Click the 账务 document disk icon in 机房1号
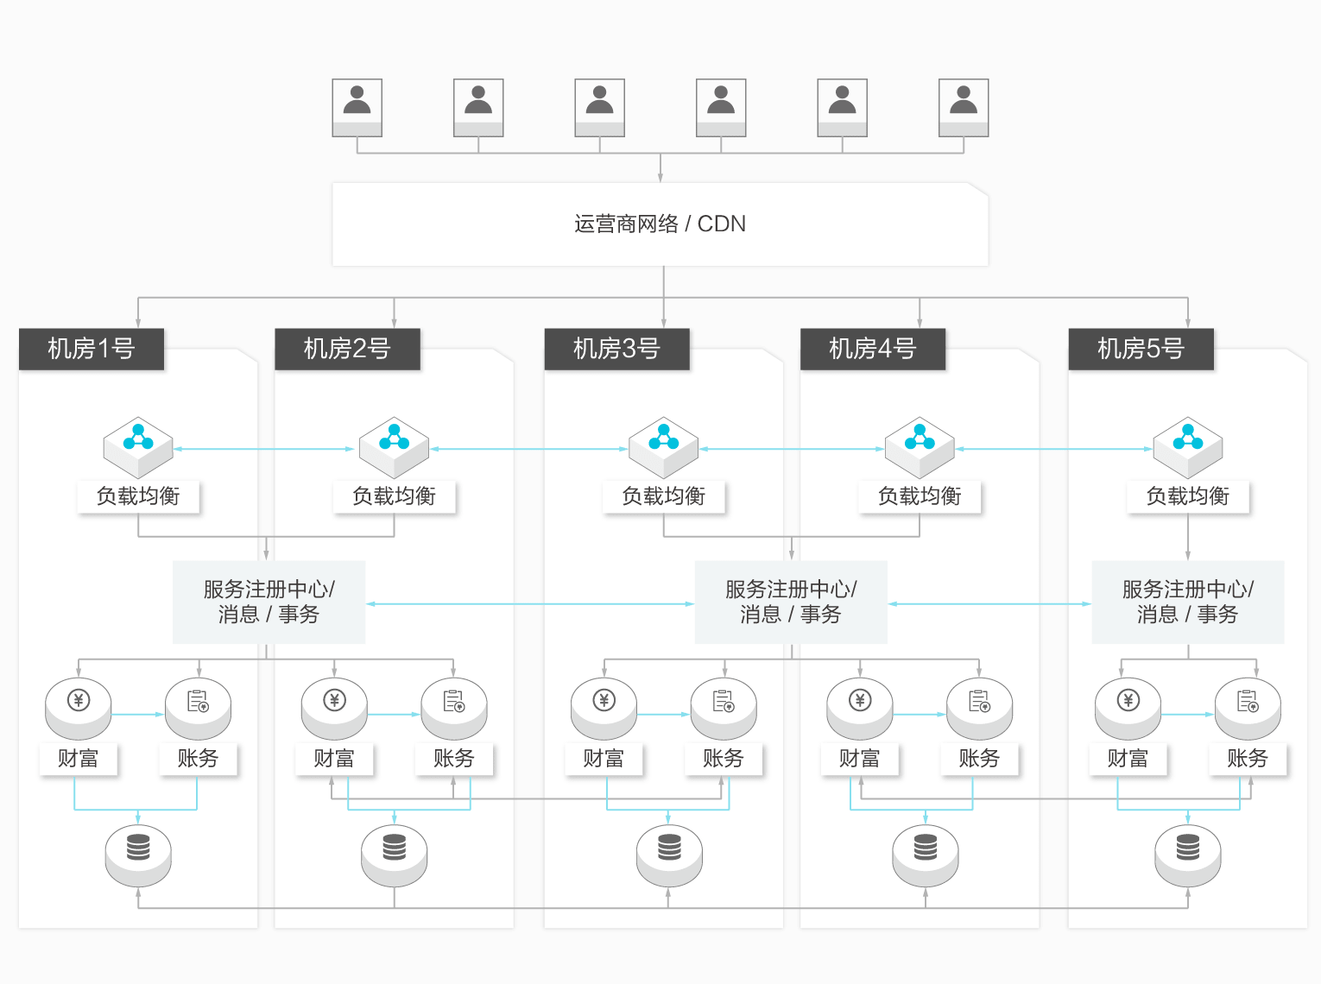This screenshot has width=1321, height=984. click(198, 710)
